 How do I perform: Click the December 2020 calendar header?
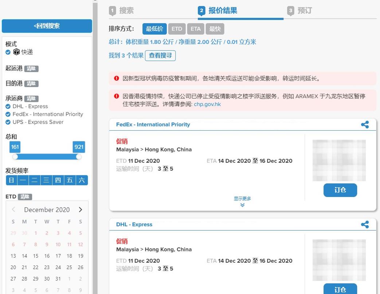pyautogui.click(x=47, y=210)
